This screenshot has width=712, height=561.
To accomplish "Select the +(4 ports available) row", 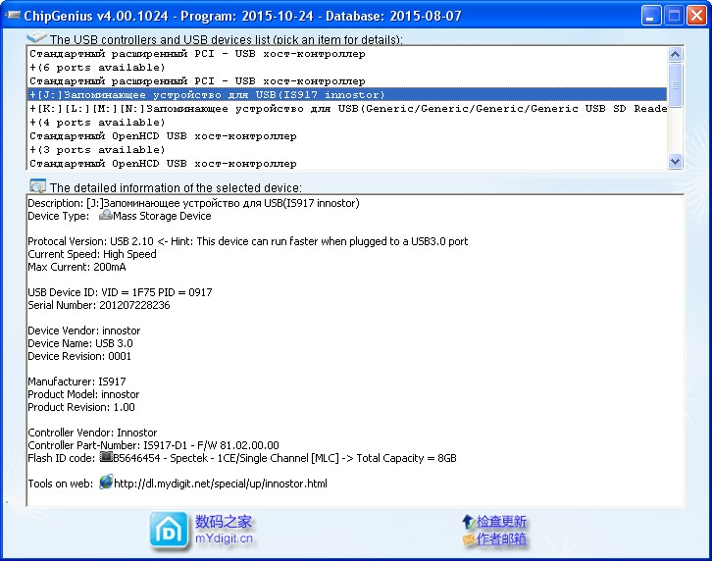I will coord(347,122).
